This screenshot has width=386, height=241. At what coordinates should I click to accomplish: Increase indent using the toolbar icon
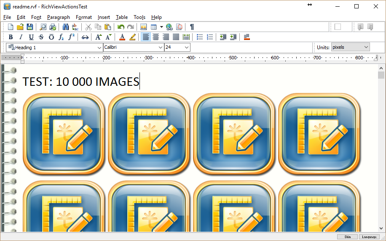233,37
